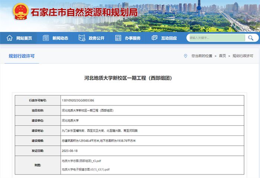Go to 首页 via breadcrumb link
The image size is (260, 178).
tap(222, 56)
